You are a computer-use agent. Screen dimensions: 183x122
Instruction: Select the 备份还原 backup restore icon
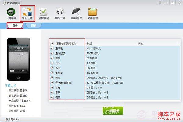(27, 13)
